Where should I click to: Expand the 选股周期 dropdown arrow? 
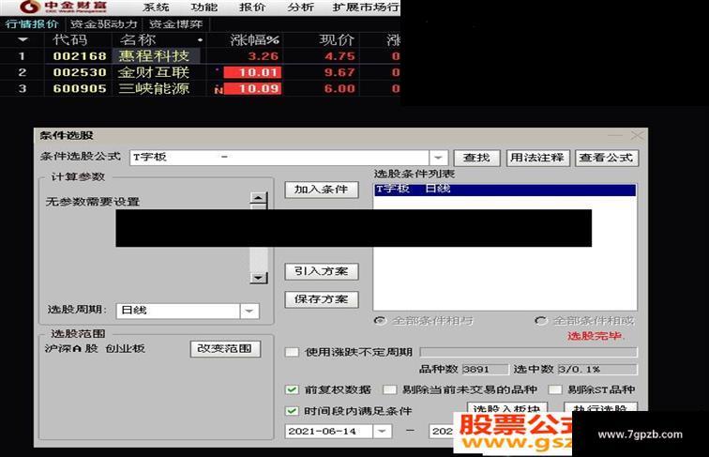click(x=249, y=311)
